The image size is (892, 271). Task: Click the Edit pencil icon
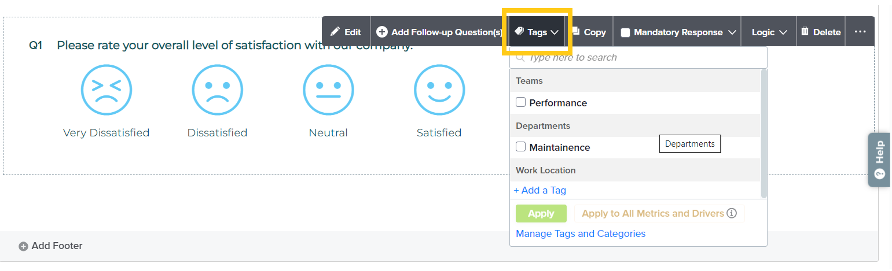click(x=335, y=32)
